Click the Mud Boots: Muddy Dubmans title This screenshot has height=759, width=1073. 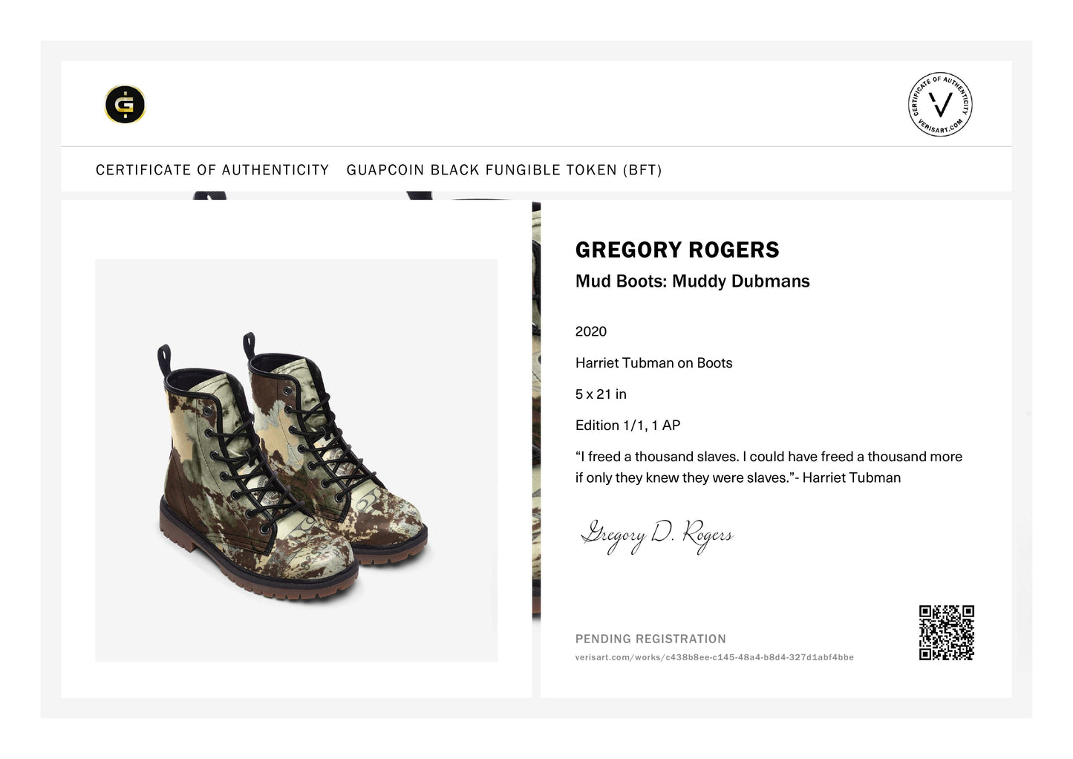coord(692,281)
